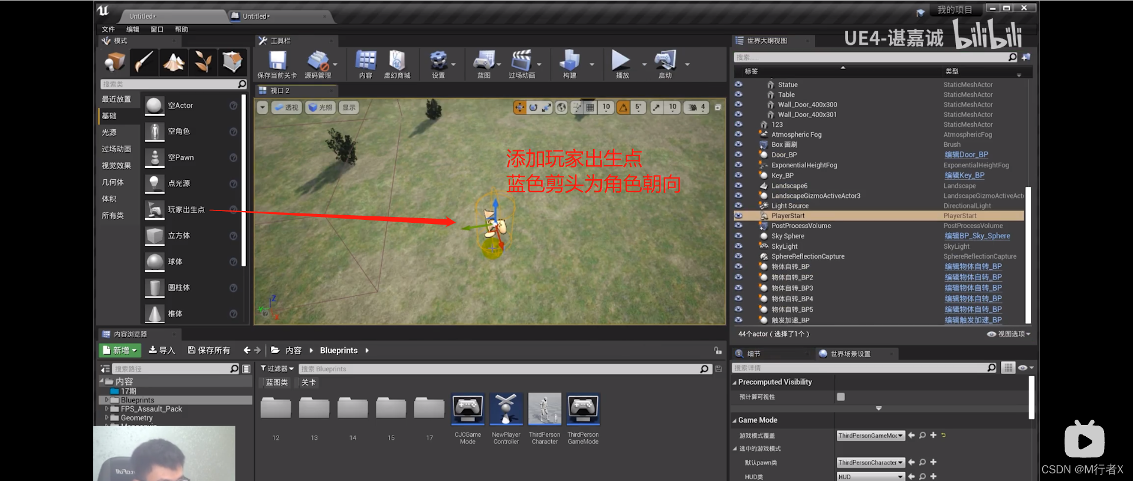Screen dimensions: 1133x481
Task: Select viewport translate gizmo tool
Action: [x=519, y=107]
